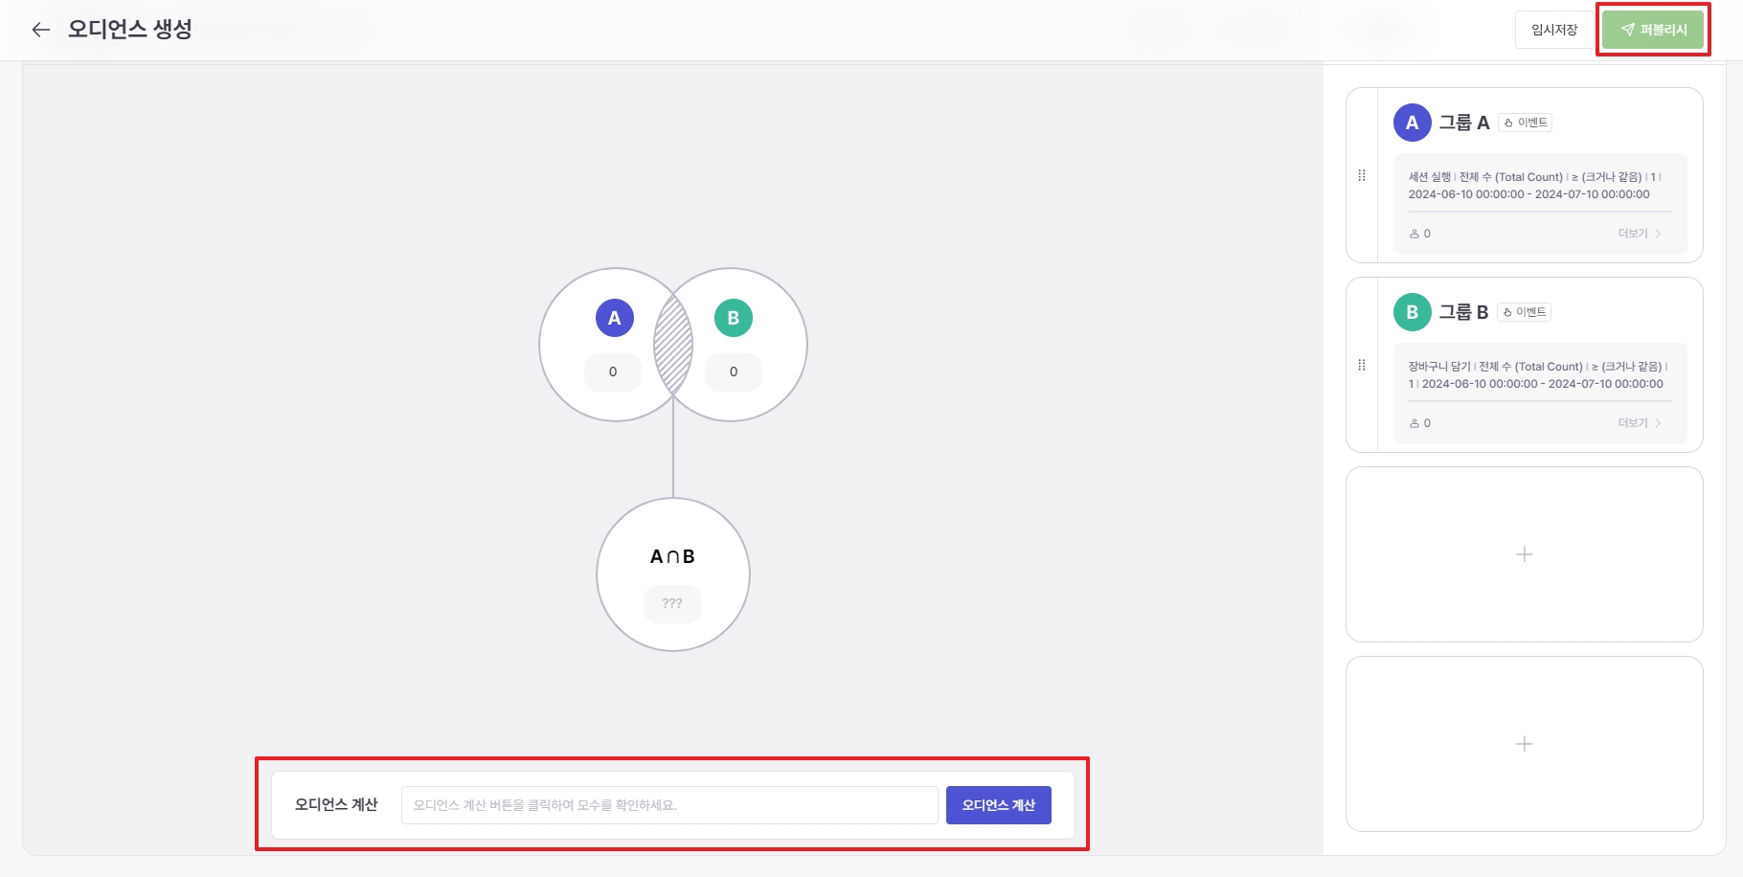This screenshot has height=877, width=1743.
Task: Click the 이벤트 tag next to 그룹 A
Action: coord(1526,123)
